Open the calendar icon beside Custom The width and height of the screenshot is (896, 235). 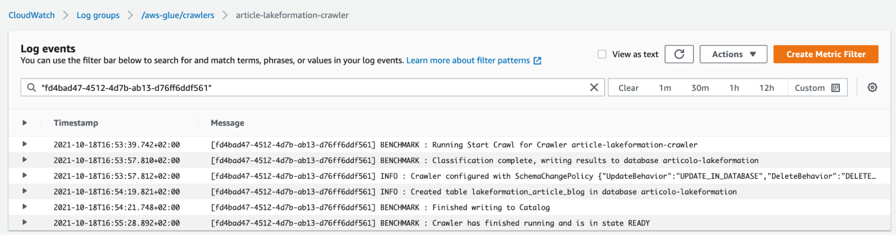pyautogui.click(x=835, y=88)
